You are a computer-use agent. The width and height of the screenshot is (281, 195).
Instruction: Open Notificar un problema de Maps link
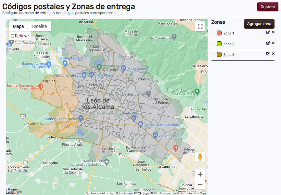coord(189,192)
